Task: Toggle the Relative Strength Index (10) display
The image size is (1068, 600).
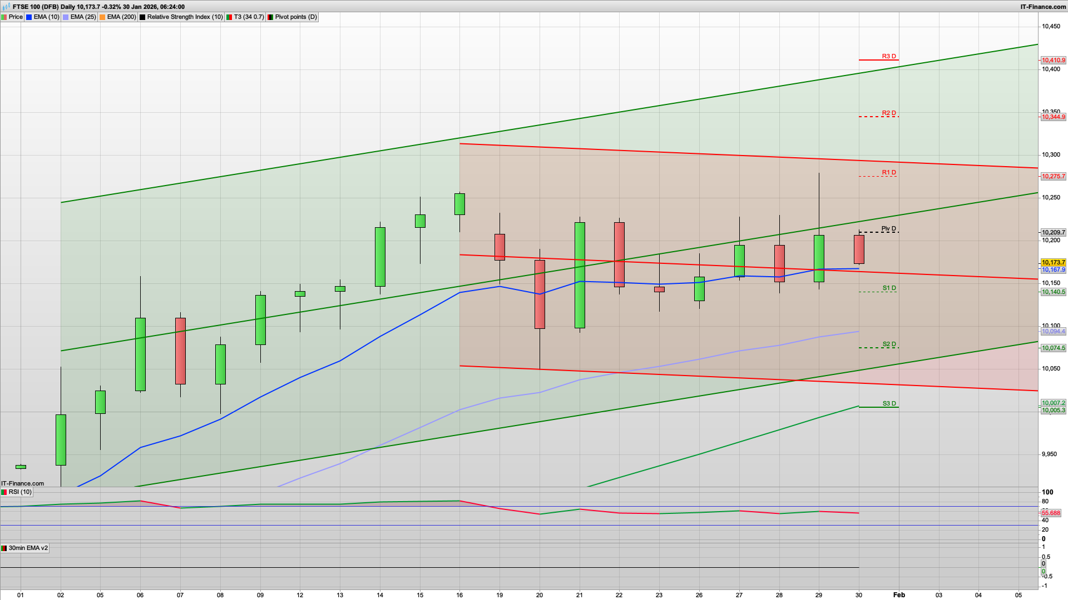Action: (x=142, y=17)
